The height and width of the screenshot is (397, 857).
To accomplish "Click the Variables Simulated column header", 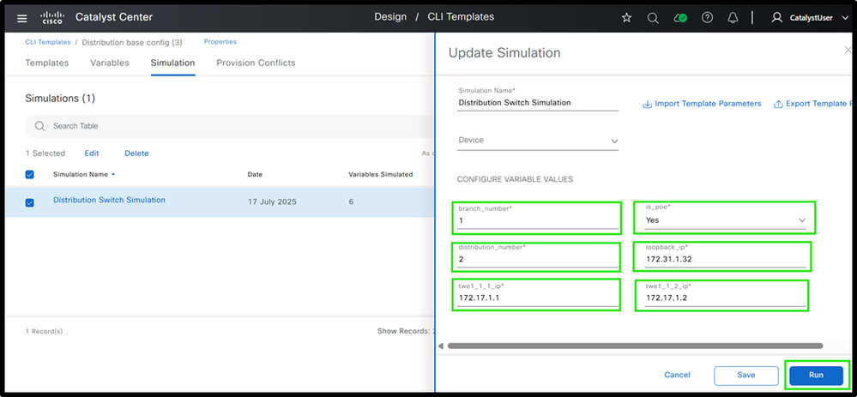I will [380, 175].
